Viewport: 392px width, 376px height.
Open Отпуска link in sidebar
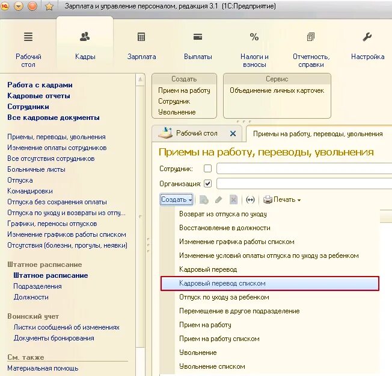[20, 180]
